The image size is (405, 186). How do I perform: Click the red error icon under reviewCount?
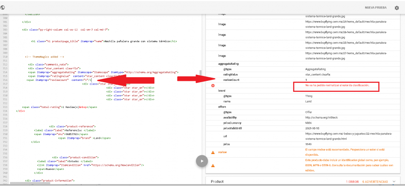[213, 85]
